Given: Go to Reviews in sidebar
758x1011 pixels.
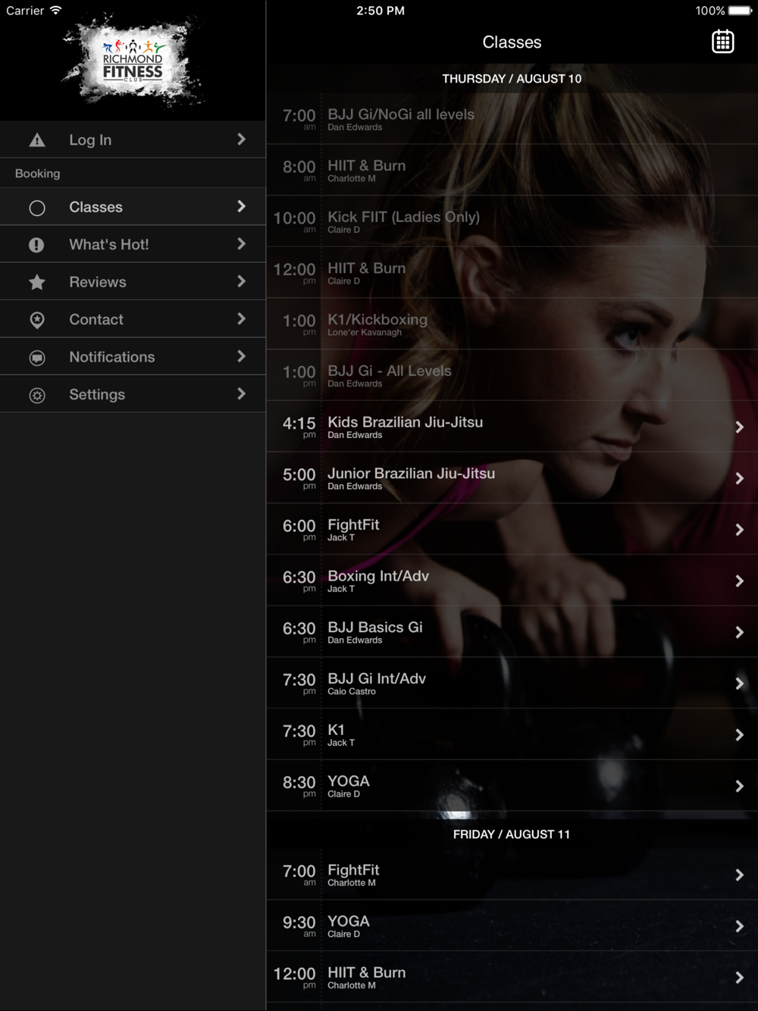Looking at the screenshot, I should 133,282.
